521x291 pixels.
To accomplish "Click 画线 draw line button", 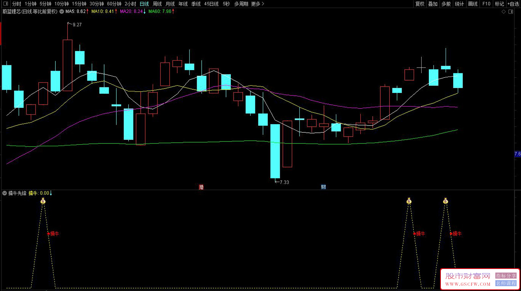I will click(473, 4).
